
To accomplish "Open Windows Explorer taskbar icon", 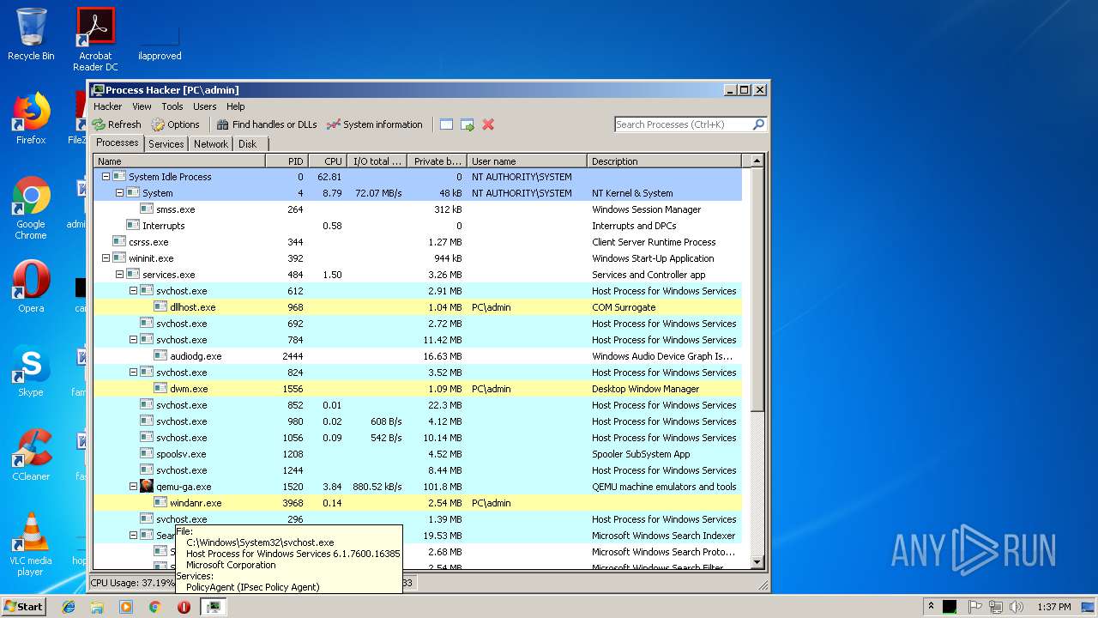I will (97, 607).
